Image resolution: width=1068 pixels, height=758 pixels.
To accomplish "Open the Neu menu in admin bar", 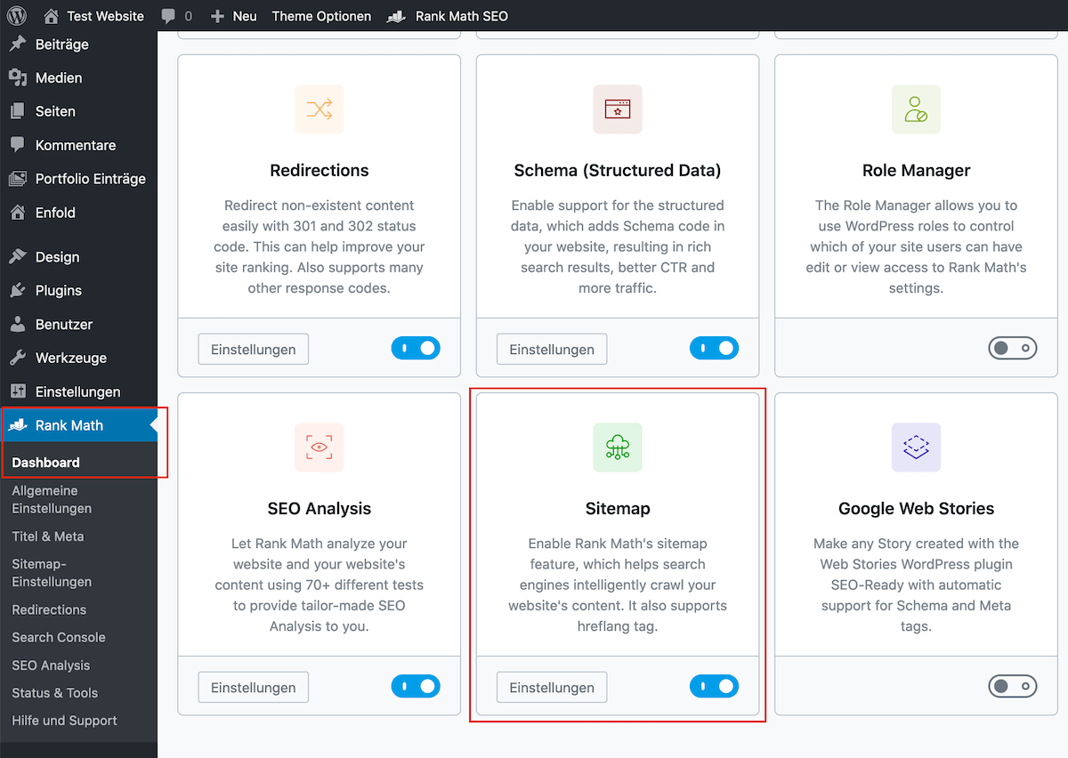I will [245, 16].
